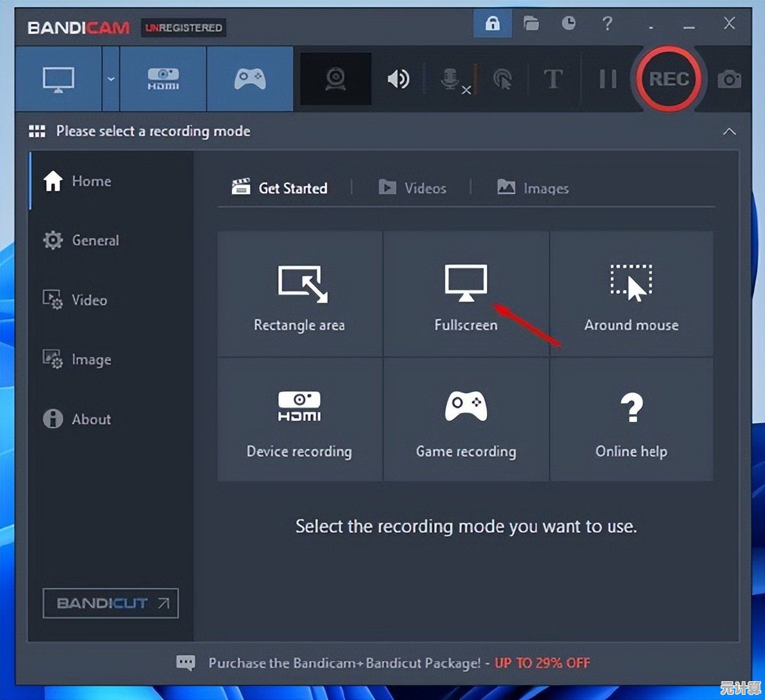Switch to Images tab
The width and height of the screenshot is (765, 700).
[x=533, y=188]
